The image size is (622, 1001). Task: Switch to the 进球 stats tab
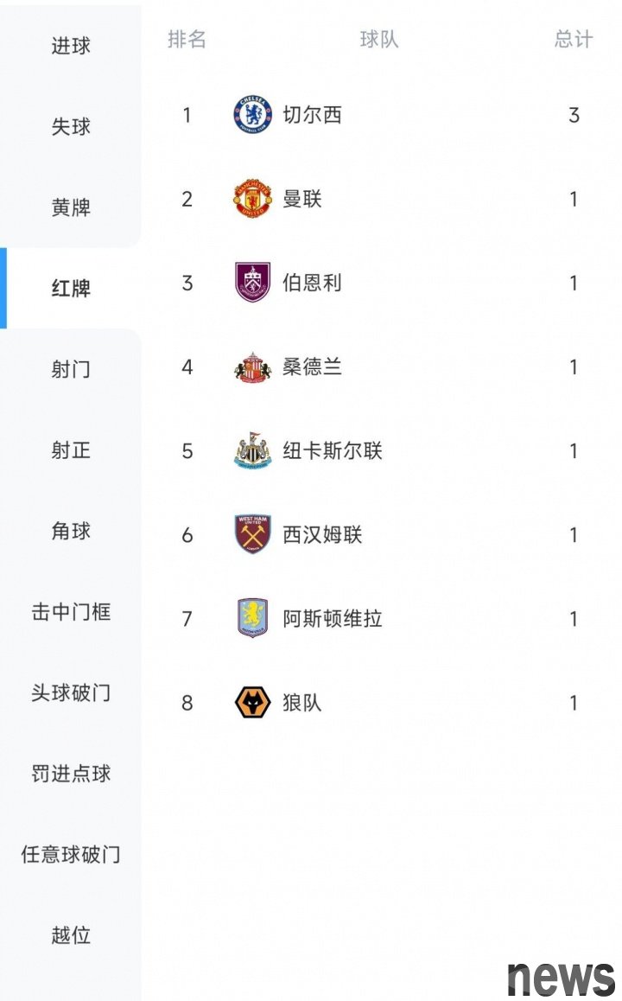coord(71,46)
